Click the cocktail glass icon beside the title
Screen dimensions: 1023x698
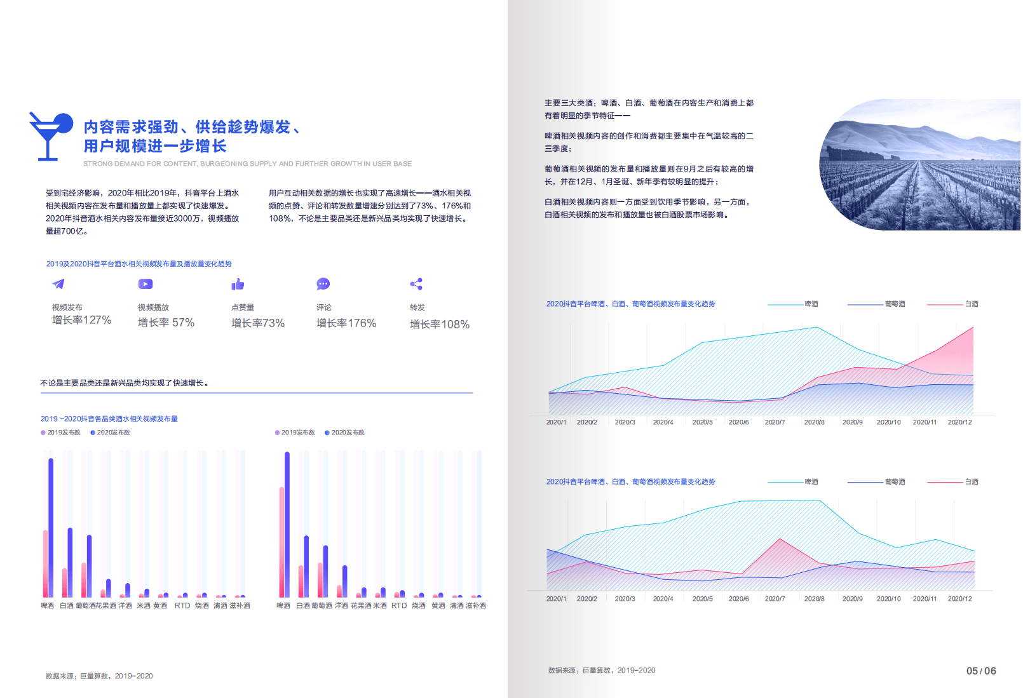click(x=50, y=135)
